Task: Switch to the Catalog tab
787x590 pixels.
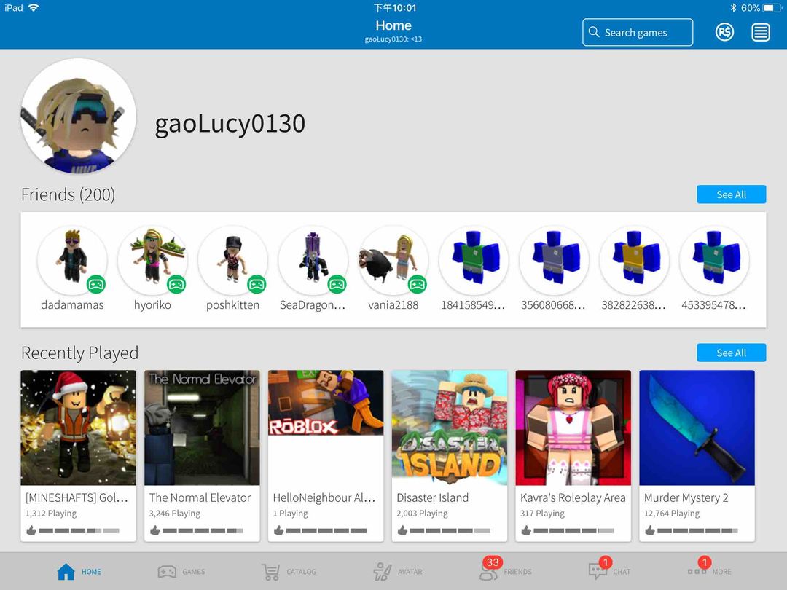Action: click(289, 572)
